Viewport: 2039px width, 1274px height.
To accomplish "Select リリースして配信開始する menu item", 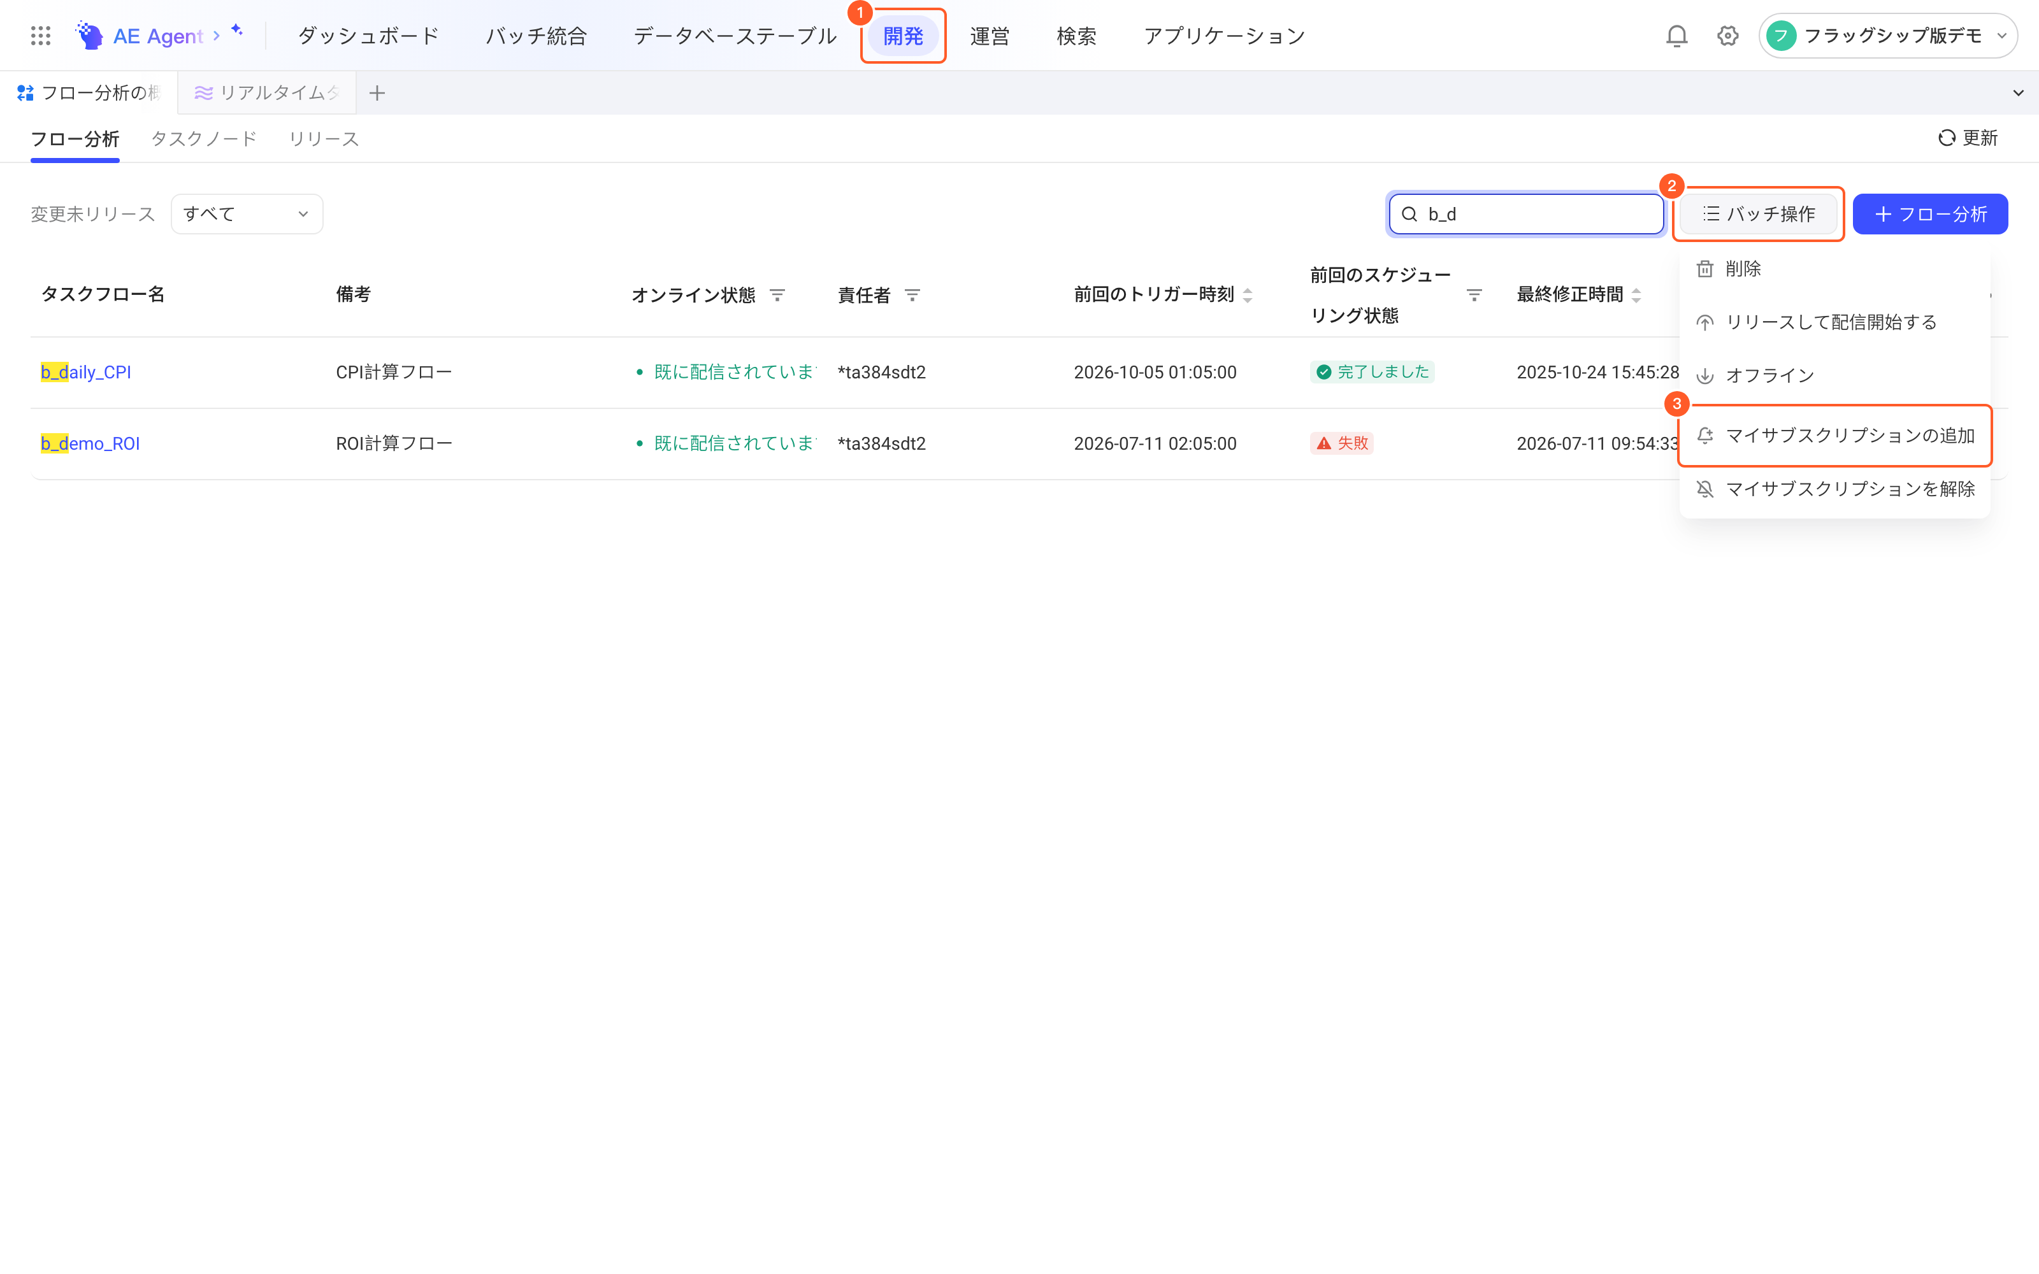I will pos(1834,322).
